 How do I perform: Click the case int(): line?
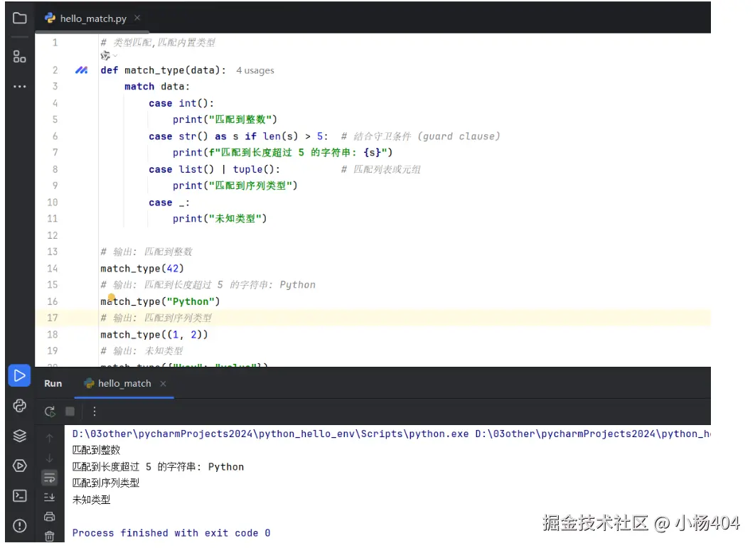181,104
